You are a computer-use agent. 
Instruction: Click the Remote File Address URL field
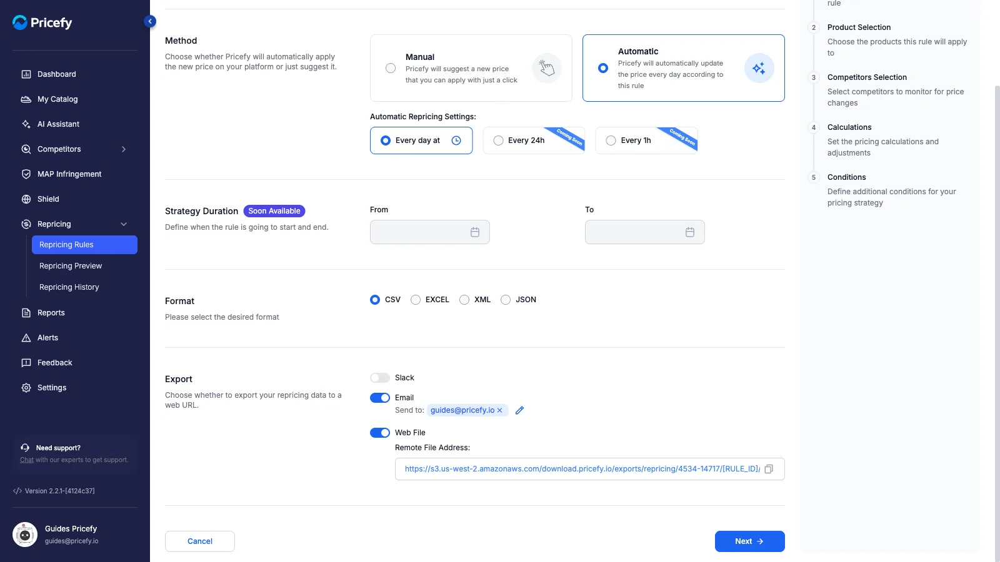click(x=590, y=469)
